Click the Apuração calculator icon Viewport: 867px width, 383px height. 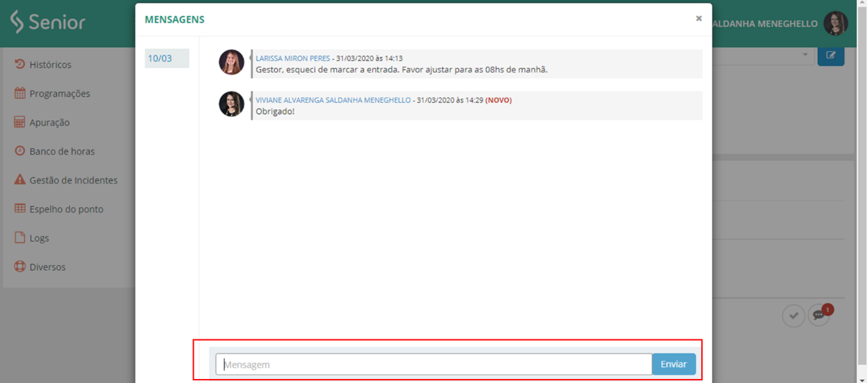[20, 122]
